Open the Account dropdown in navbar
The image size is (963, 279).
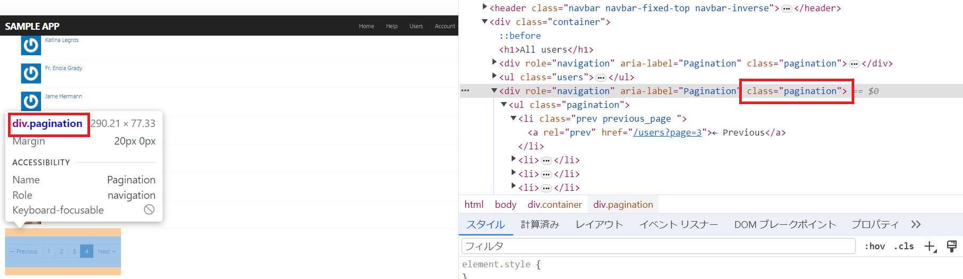coord(446,26)
